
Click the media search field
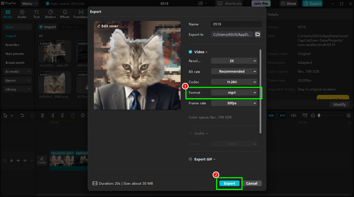point(73,27)
